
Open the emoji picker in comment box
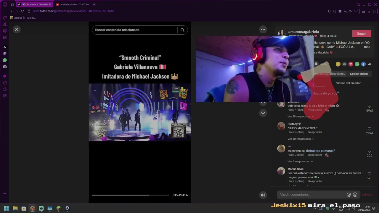click(355, 195)
